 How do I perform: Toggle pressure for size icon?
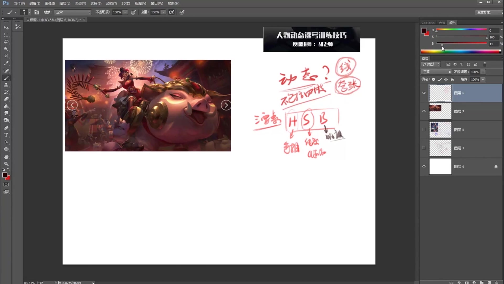[x=182, y=12]
